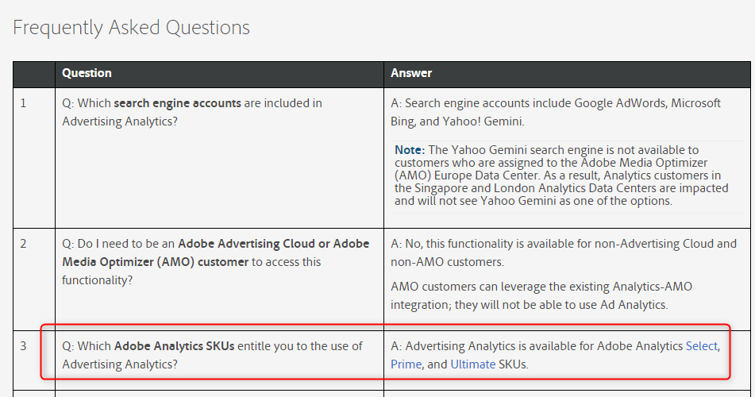Click the Question column header

[87, 73]
